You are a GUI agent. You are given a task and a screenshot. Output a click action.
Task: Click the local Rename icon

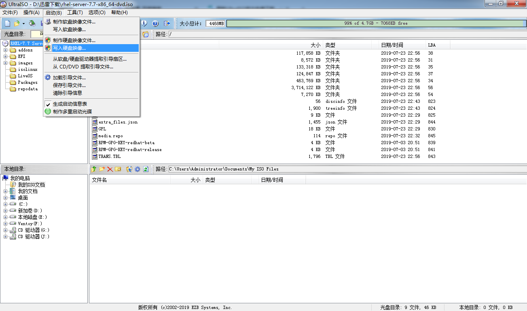pyautogui.click(x=118, y=169)
